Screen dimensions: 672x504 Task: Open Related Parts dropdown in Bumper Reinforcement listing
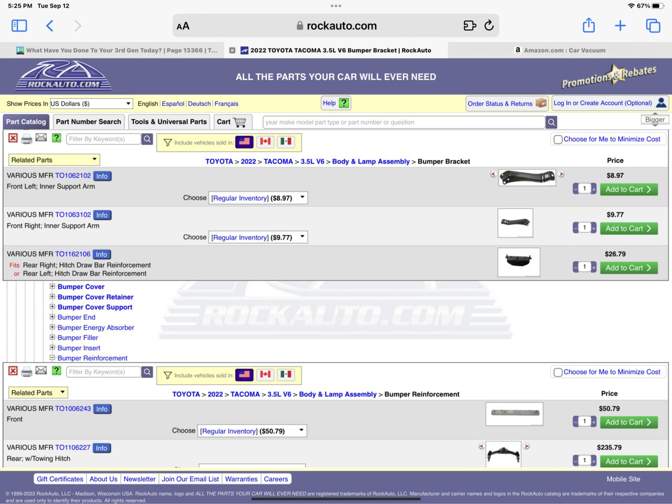[38, 393]
